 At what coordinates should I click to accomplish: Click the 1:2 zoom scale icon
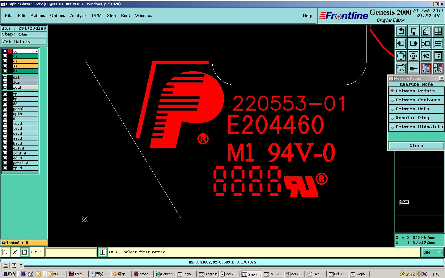point(426,56)
